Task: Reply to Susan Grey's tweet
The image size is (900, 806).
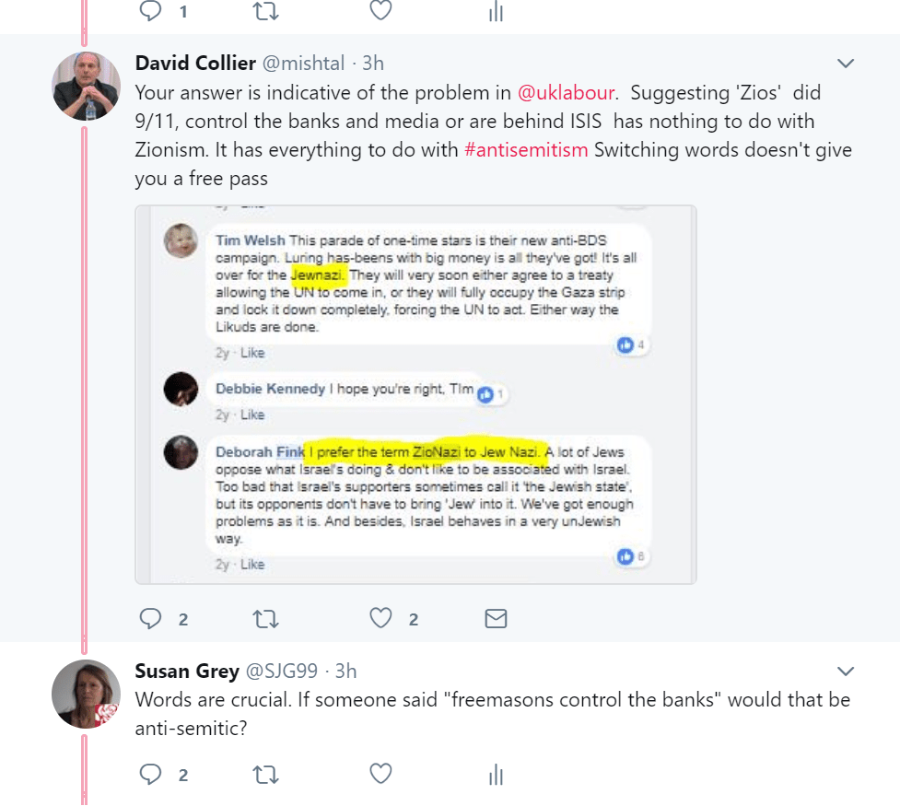Action: (151, 774)
